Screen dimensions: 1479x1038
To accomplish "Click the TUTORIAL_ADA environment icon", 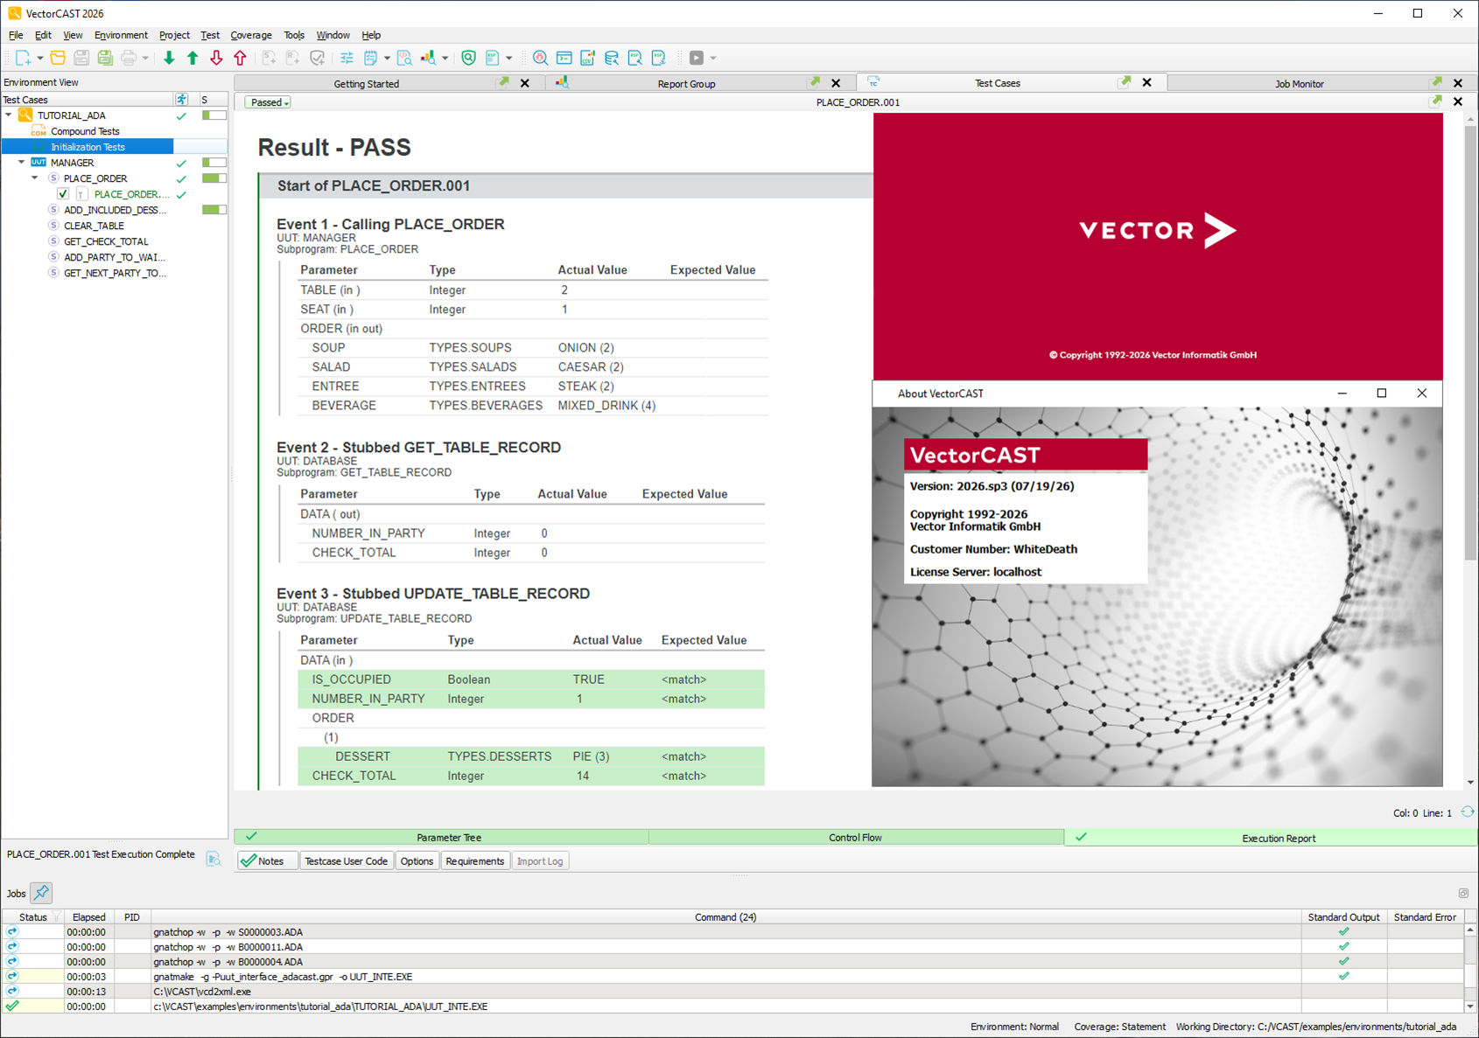I will (25, 115).
